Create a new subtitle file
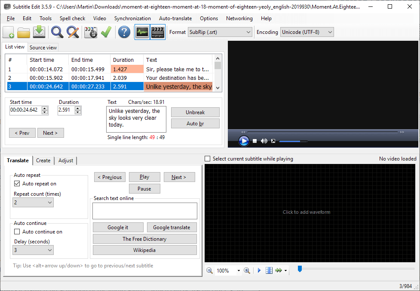The width and height of the screenshot is (420, 291). click(8, 32)
